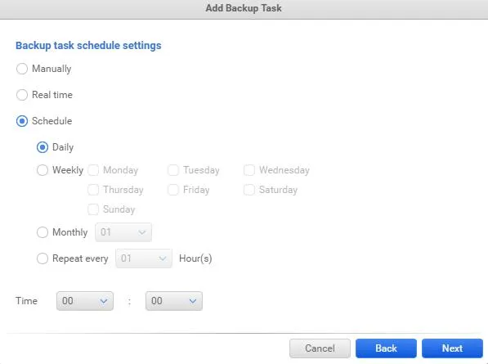The image size is (488, 364).
Task: Tick the Thursday checkbox
Action: (x=93, y=190)
